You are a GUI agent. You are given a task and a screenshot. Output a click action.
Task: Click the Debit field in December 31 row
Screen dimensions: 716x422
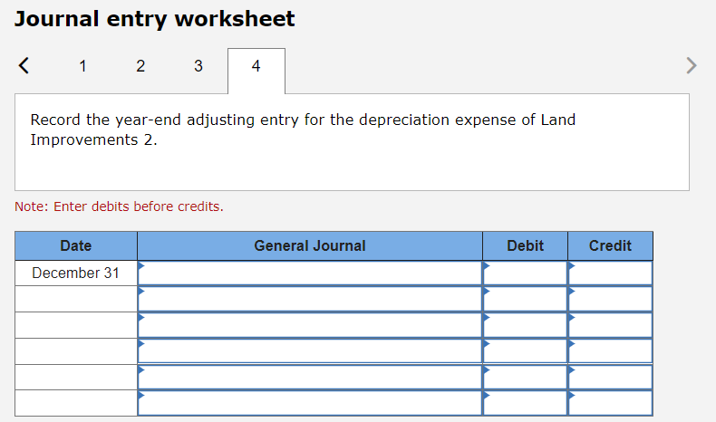pyautogui.click(x=525, y=273)
